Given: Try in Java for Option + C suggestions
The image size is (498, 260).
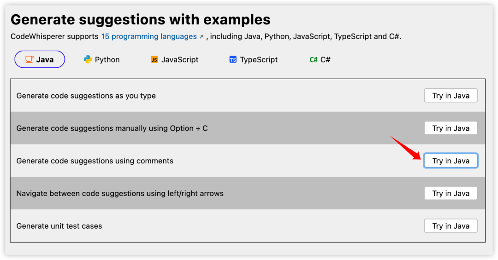Looking at the screenshot, I should point(451,128).
